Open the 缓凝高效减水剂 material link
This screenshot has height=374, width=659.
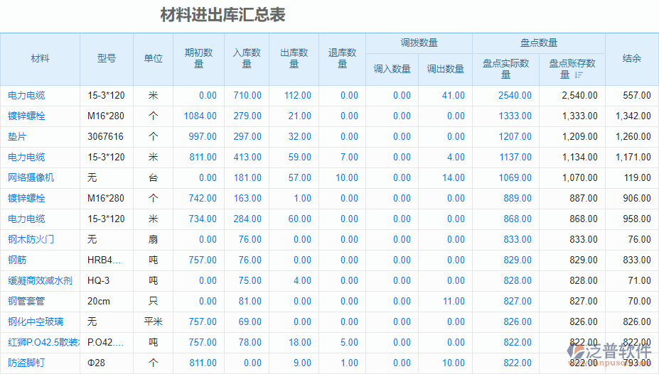pyautogui.click(x=40, y=280)
